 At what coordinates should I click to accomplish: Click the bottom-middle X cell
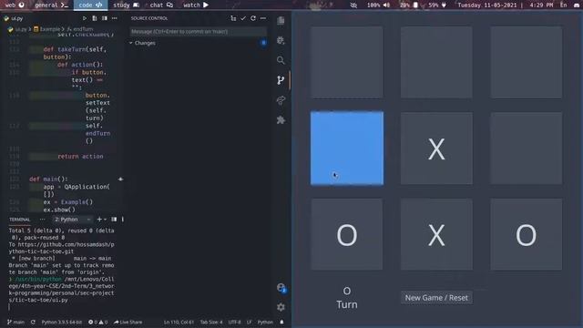coord(436,234)
